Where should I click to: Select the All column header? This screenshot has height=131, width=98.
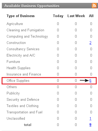[91, 16]
